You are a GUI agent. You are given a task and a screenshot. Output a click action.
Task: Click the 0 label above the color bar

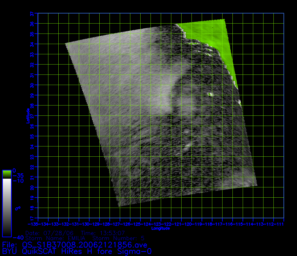pos(14,170)
